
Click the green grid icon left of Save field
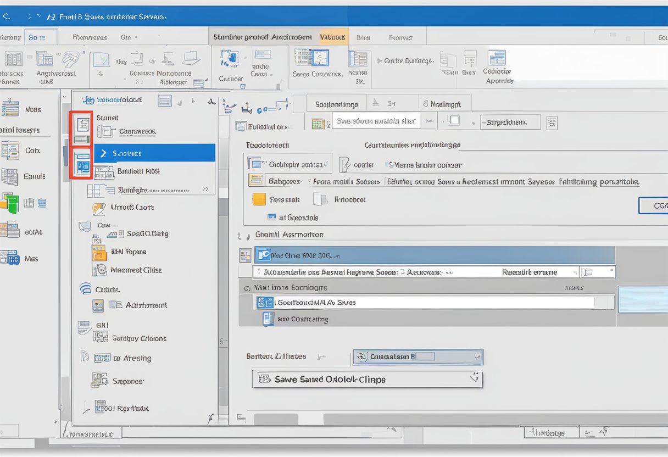coord(318,124)
